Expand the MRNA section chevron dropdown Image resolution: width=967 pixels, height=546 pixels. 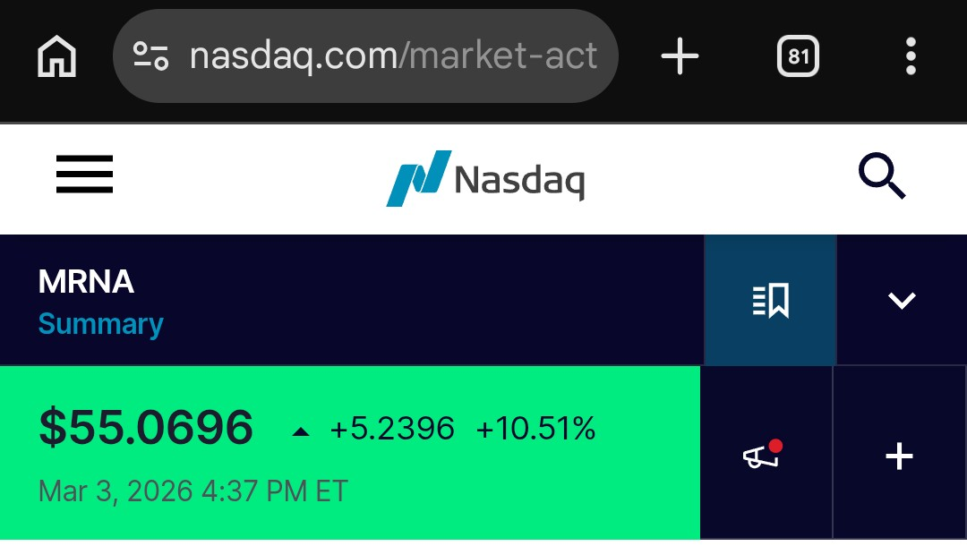pyautogui.click(x=901, y=301)
